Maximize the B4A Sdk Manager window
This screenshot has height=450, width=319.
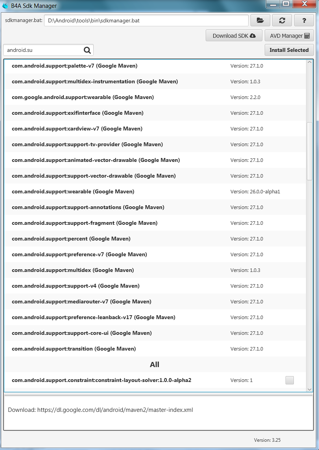pos(286,4)
